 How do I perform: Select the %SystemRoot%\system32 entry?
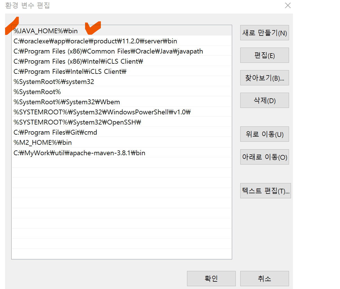[x=122, y=81]
